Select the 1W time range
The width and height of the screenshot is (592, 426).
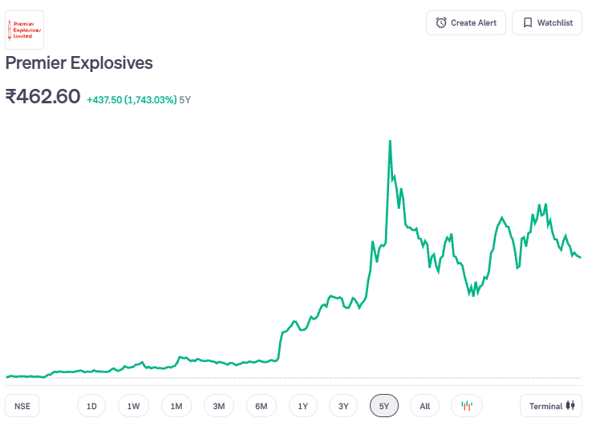133,406
